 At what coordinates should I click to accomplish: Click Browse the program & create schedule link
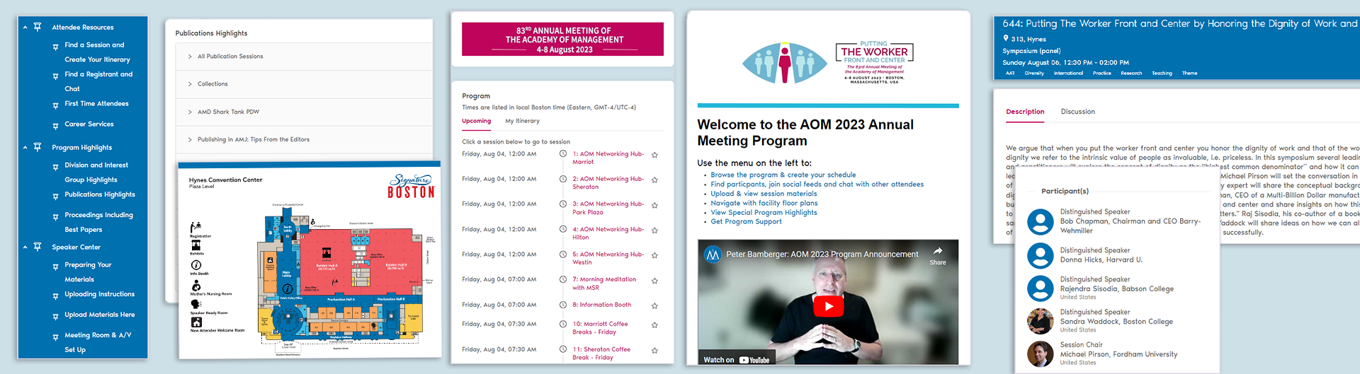click(x=783, y=175)
